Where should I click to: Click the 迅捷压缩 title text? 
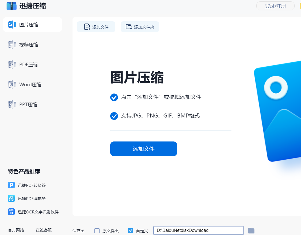[32, 6]
